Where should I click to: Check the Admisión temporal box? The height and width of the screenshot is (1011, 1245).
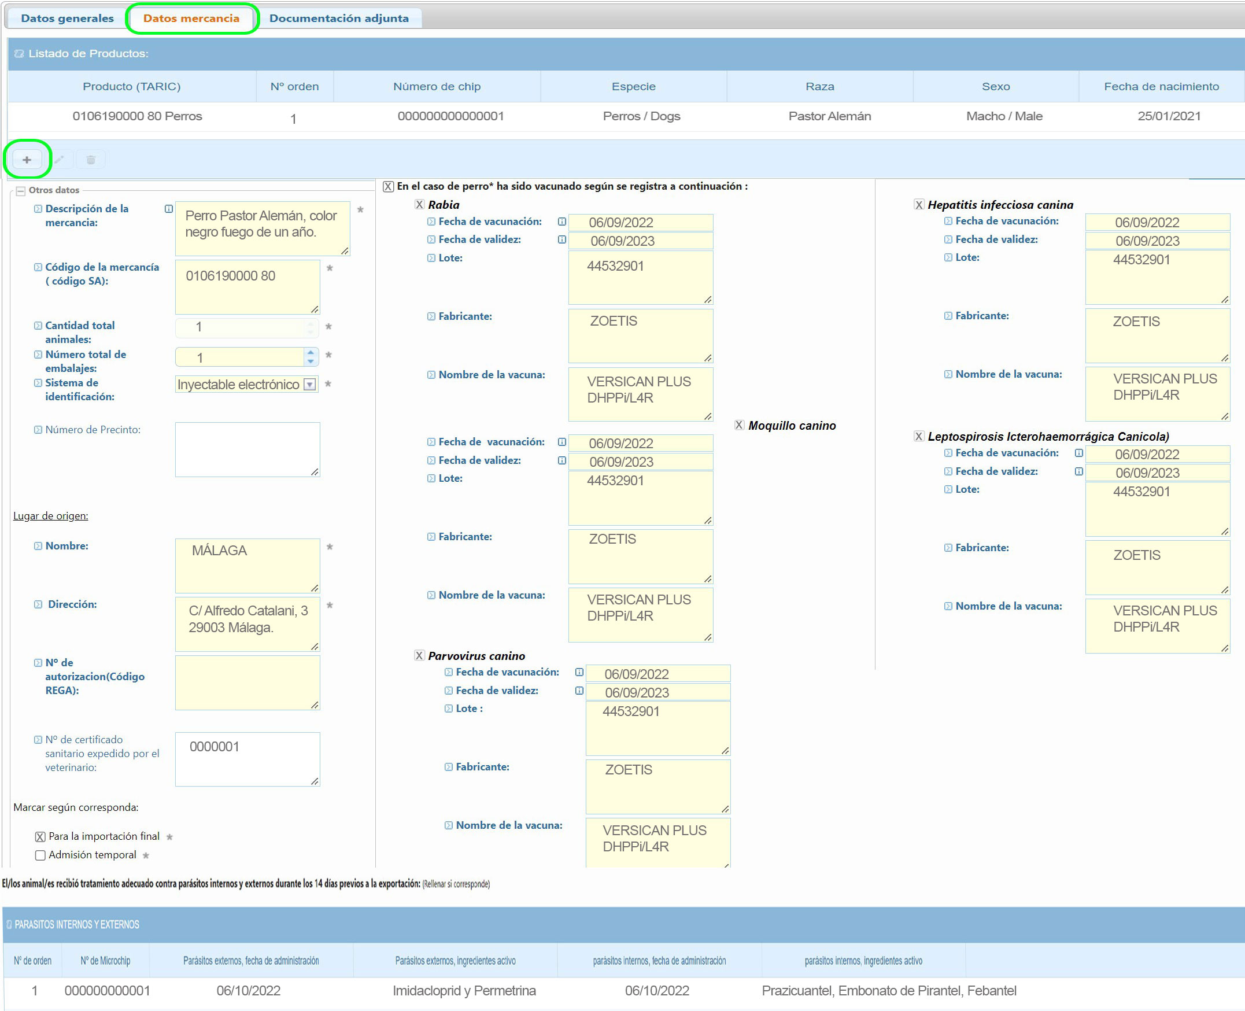click(40, 855)
